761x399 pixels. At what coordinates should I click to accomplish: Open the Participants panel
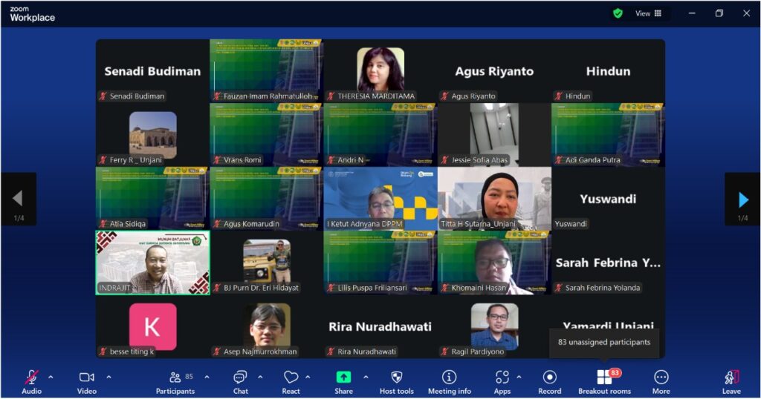tap(175, 381)
